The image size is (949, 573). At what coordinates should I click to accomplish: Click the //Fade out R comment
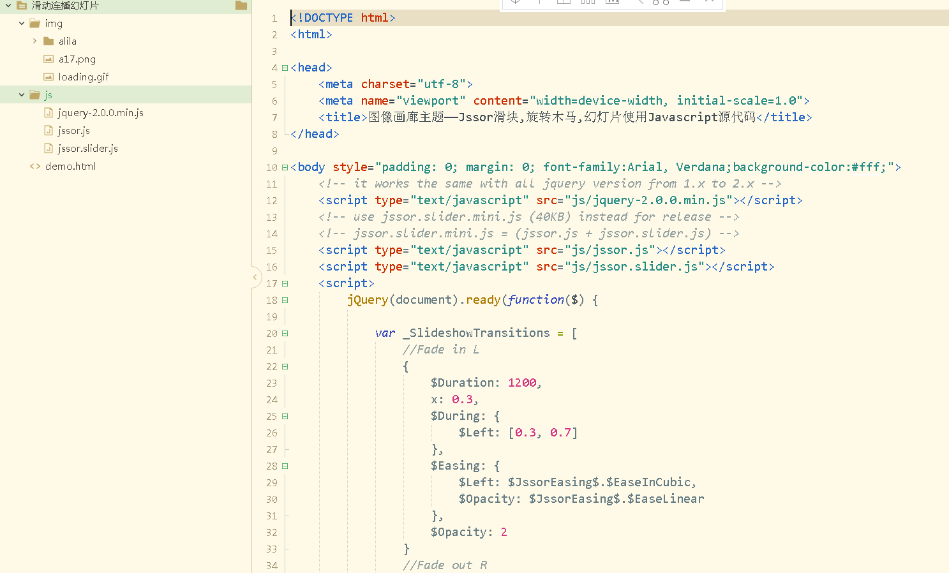coord(445,565)
